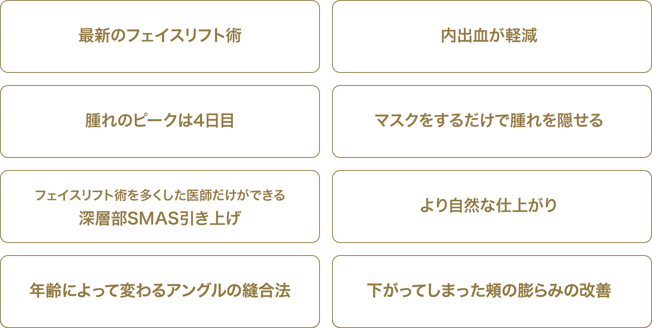
Task: Click the word マスク in right column box
Action: 396,121
